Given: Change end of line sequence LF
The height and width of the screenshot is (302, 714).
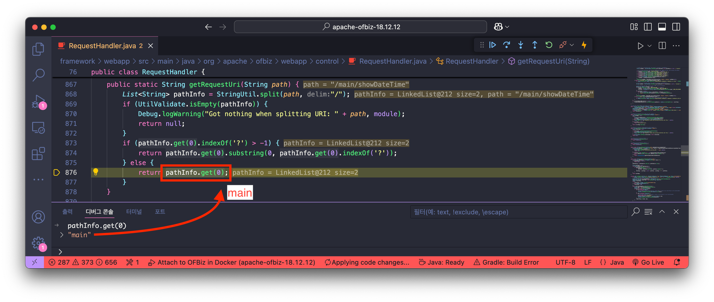Looking at the screenshot, I should [588, 262].
